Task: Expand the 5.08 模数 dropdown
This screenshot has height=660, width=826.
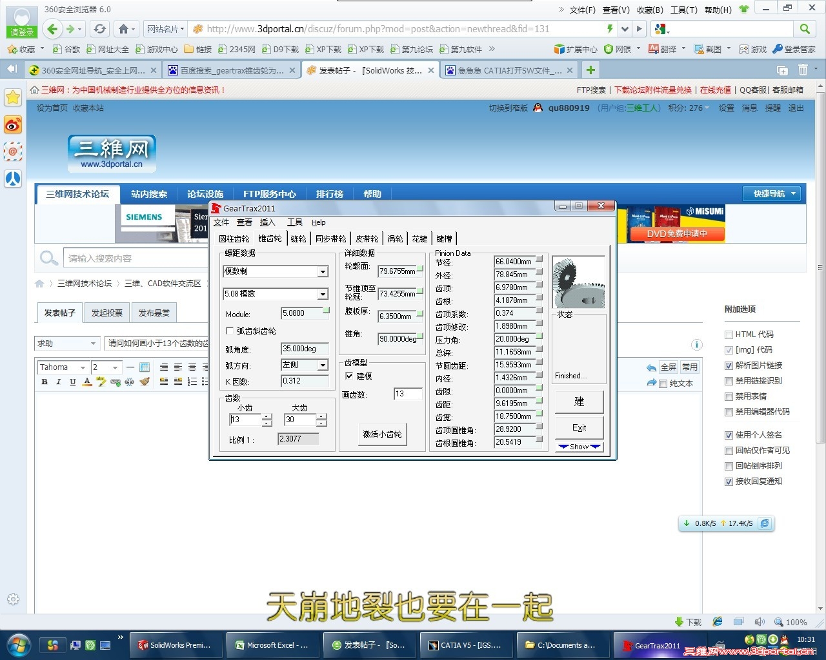Action: (x=323, y=295)
